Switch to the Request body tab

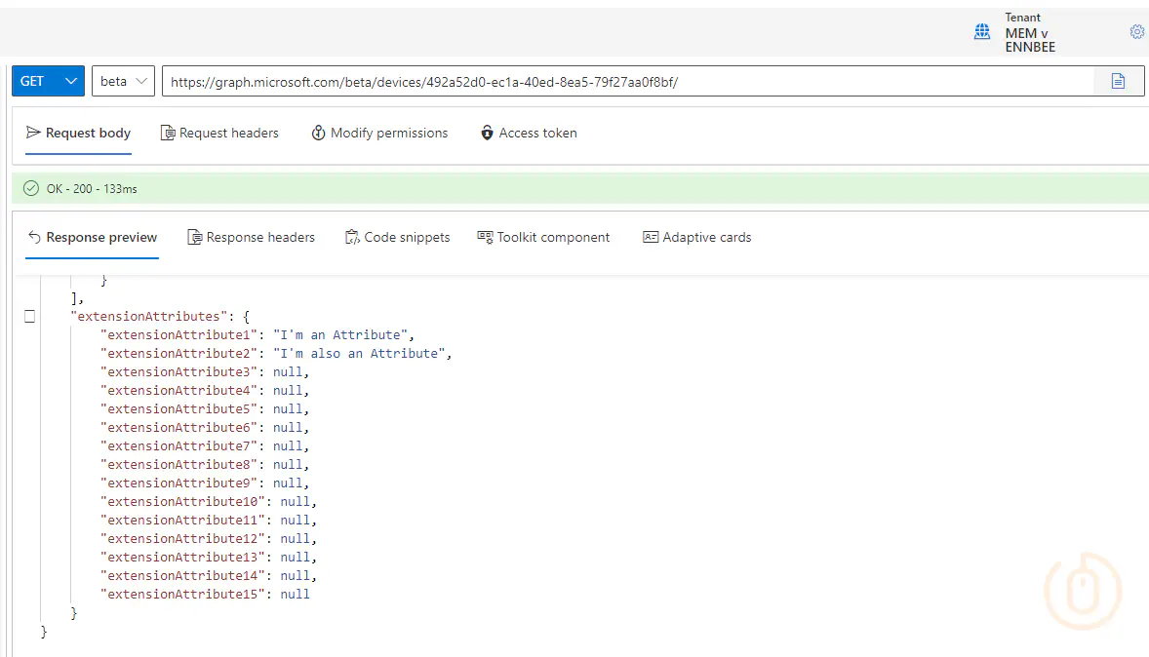(x=78, y=133)
